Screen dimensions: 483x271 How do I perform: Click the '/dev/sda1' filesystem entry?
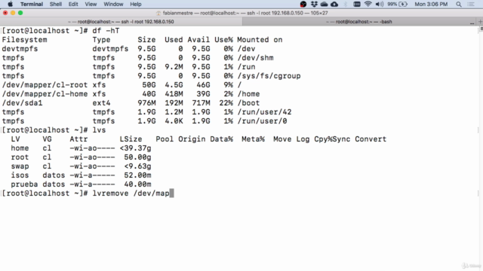pos(22,103)
